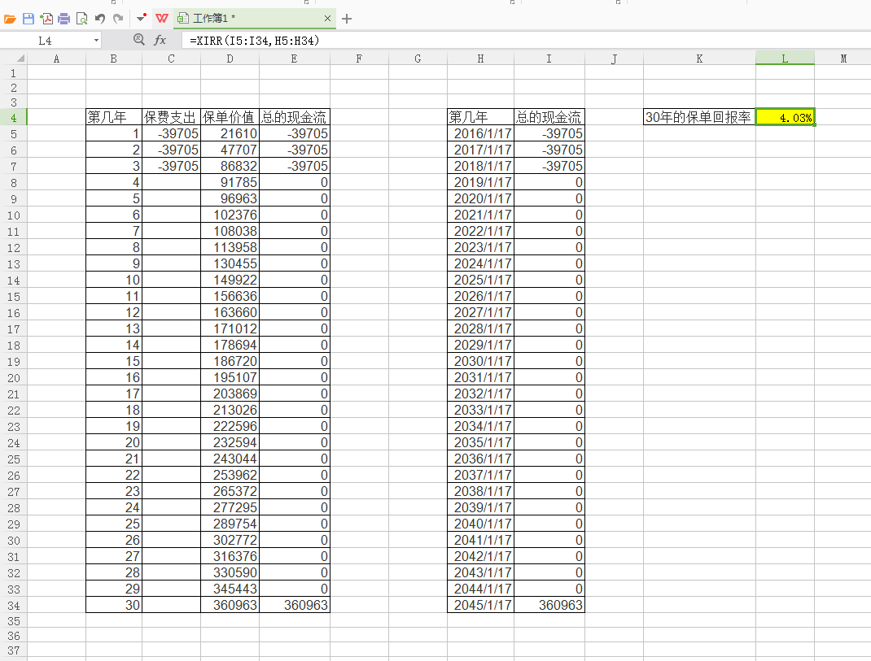This screenshot has width=871, height=661.
Task: Click the WPS home logo icon
Action: pos(162,19)
